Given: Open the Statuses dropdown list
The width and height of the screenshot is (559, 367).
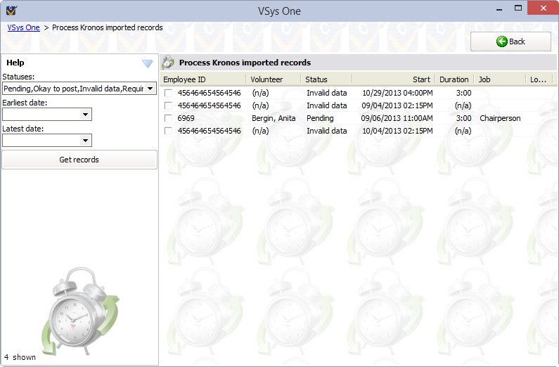Looking at the screenshot, I should click(x=150, y=89).
